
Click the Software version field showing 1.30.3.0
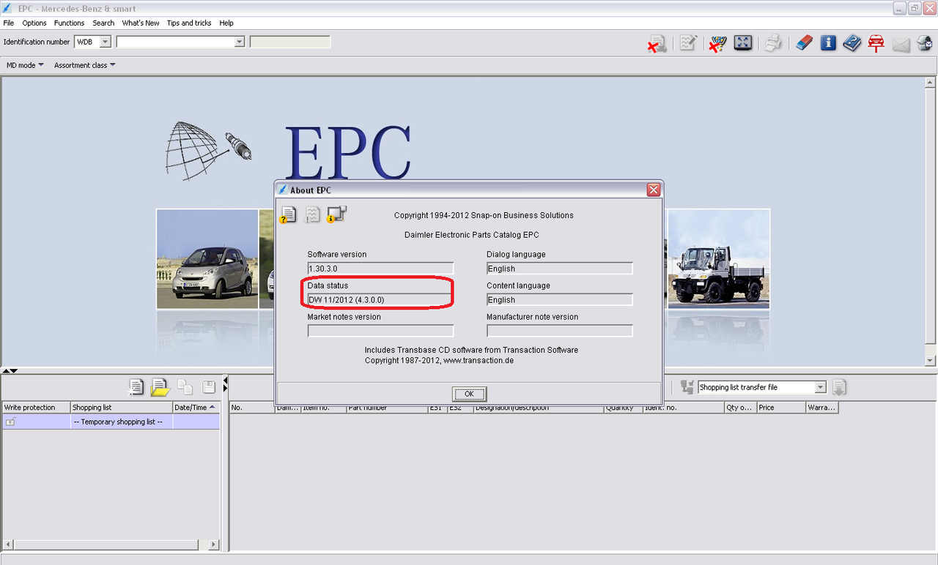(x=380, y=269)
